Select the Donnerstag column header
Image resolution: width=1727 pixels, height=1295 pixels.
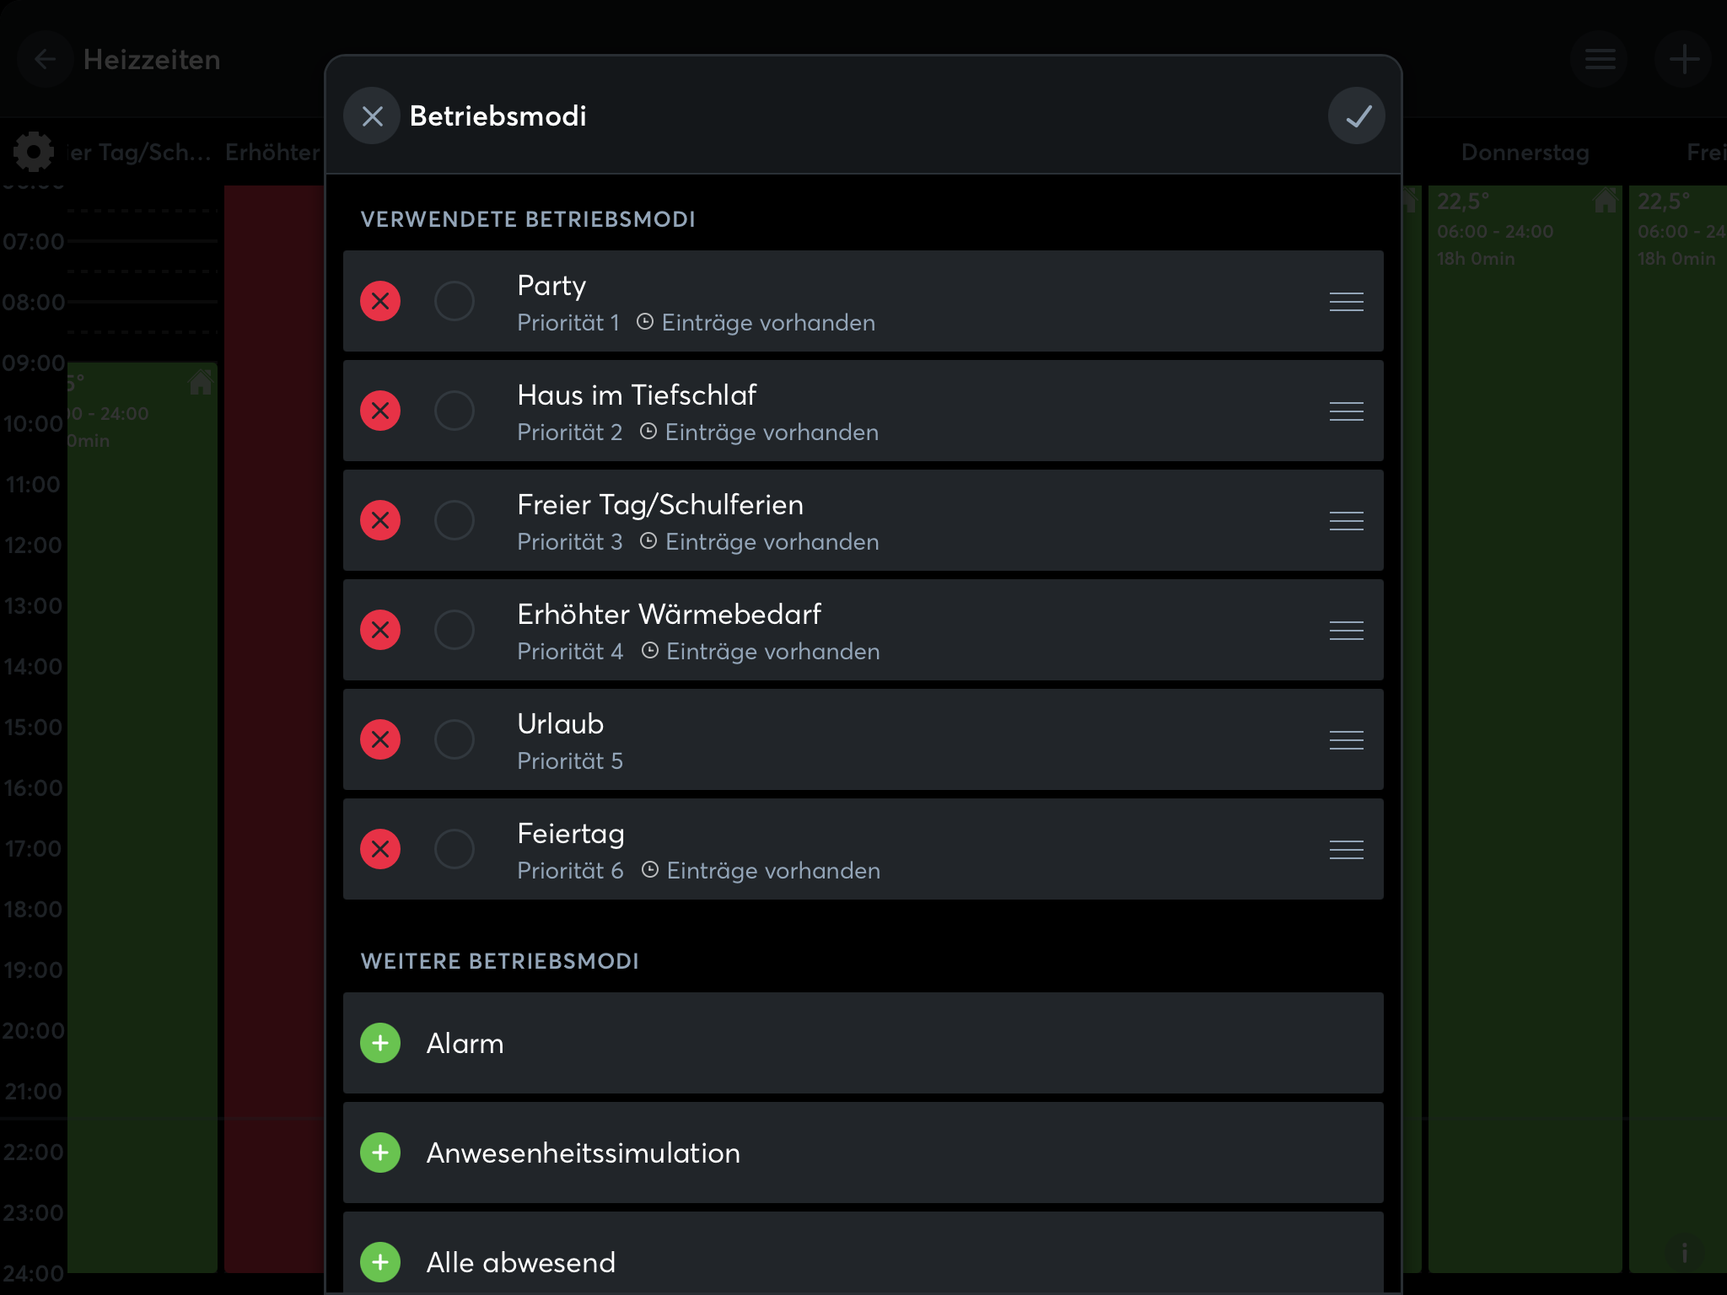pos(1525,153)
